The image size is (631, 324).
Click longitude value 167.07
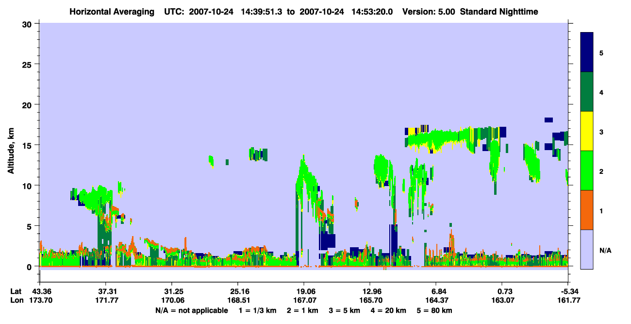(304, 300)
